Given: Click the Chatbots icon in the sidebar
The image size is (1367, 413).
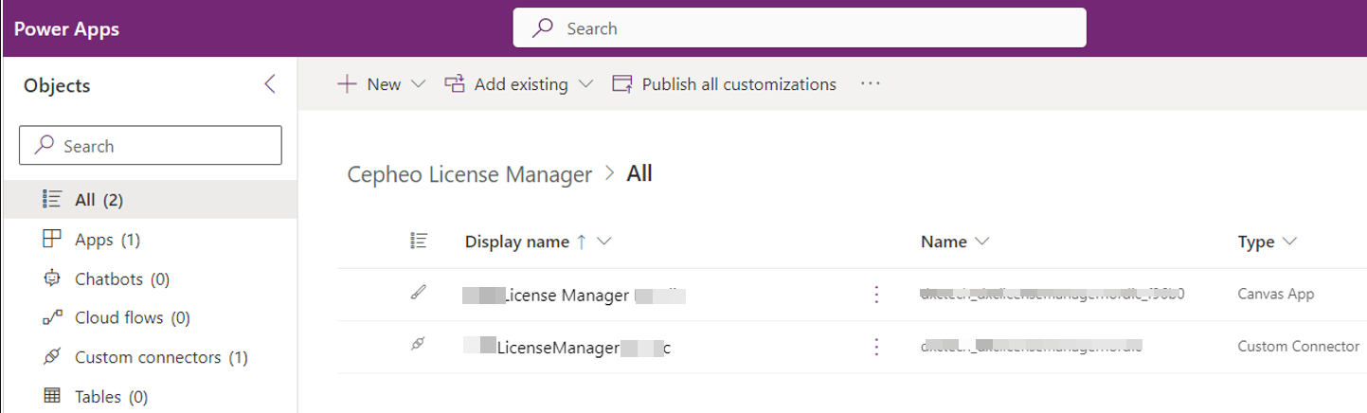Looking at the screenshot, I should coord(52,278).
